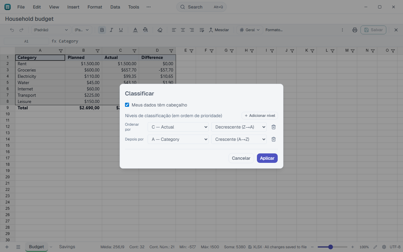Screen dimensions: 403x252
Task: Toggle bold formatting
Action: point(102,30)
